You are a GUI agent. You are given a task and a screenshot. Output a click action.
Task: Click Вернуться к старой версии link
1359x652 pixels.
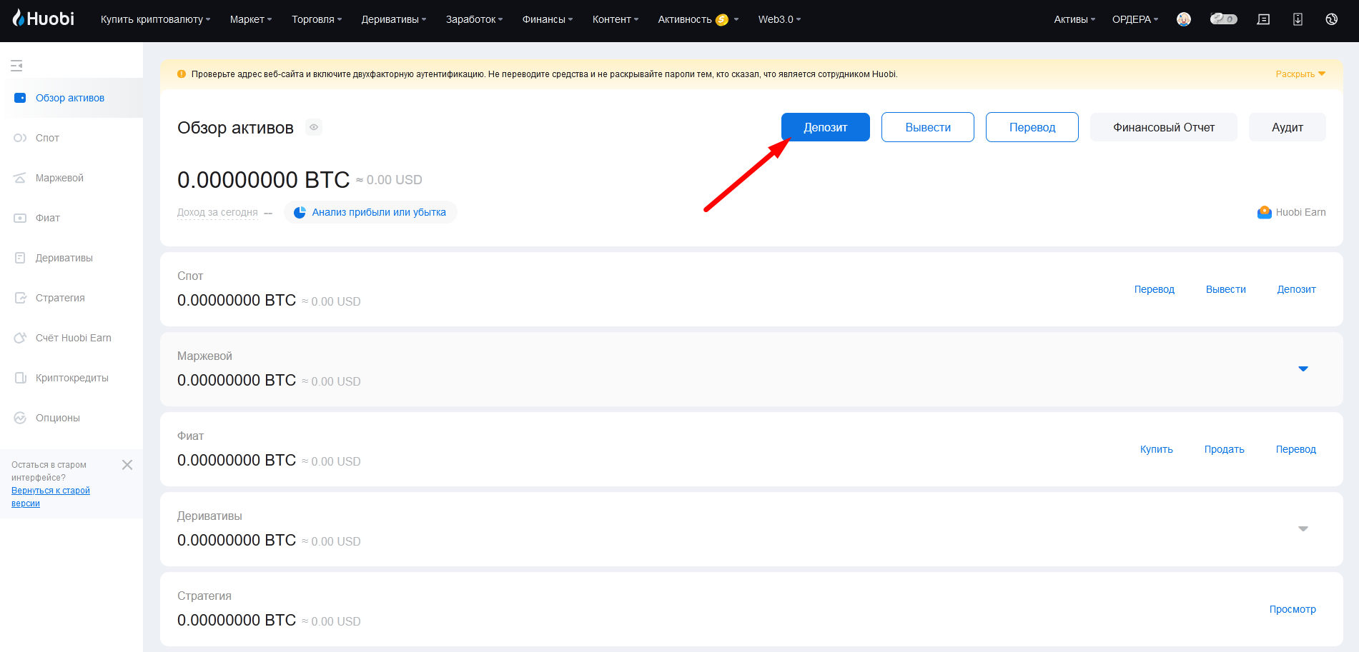pos(51,497)
